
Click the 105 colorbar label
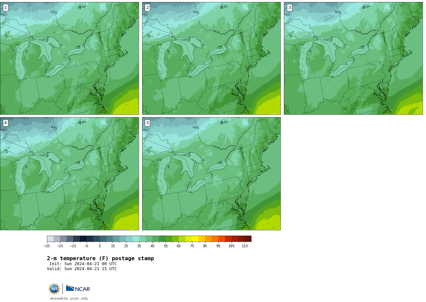tap(232, 246)
